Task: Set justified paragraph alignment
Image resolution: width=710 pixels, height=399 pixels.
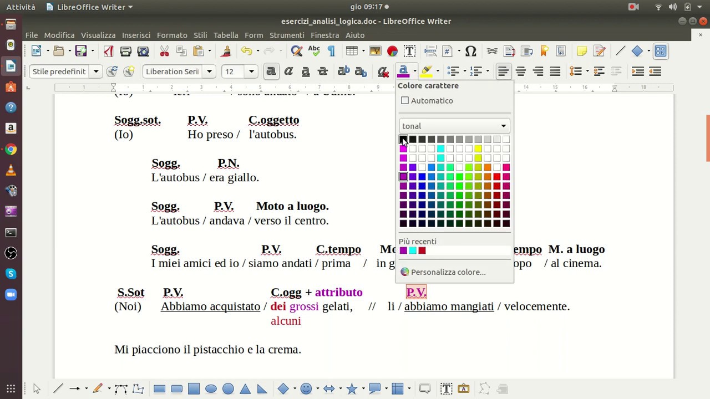Action: [x=555, y=71]
